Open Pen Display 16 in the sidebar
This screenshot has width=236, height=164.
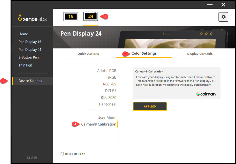30,42
